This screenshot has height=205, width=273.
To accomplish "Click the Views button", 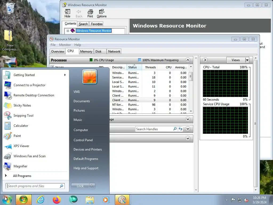I will coord(236,60).
